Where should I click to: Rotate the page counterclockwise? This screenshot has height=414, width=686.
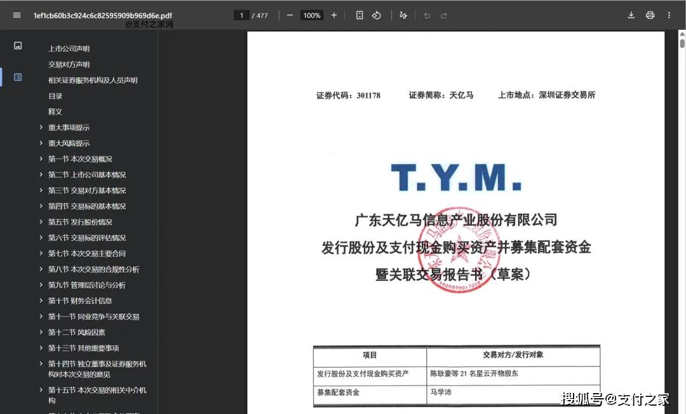(x=377, y=15)
